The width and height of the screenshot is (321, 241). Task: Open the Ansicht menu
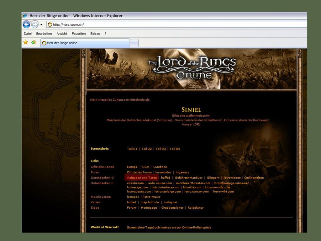click(x=62, y=34)
